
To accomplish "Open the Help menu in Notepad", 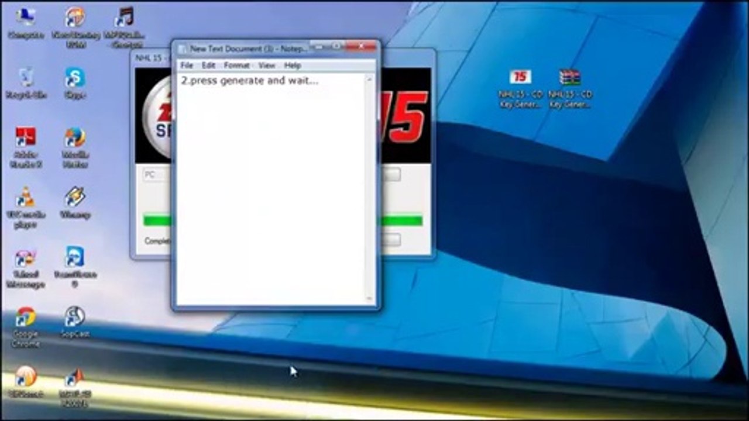I will pos(293,65).
